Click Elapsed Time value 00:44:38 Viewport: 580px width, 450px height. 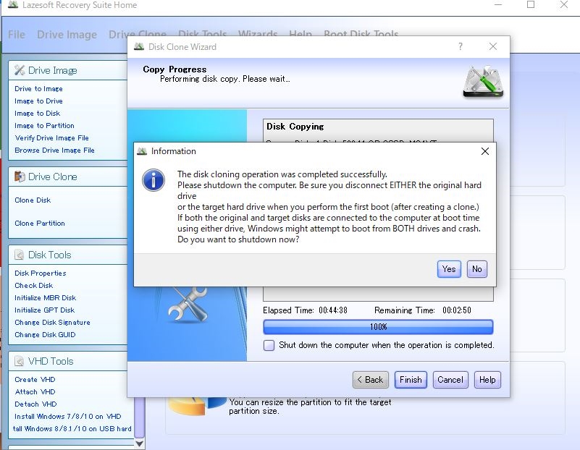(x=333, y=310)
